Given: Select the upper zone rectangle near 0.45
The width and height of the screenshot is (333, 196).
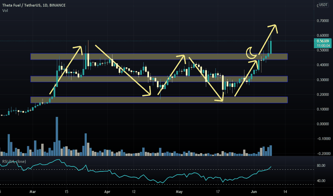Looking at the screenshot, I should tap(159, 57).
